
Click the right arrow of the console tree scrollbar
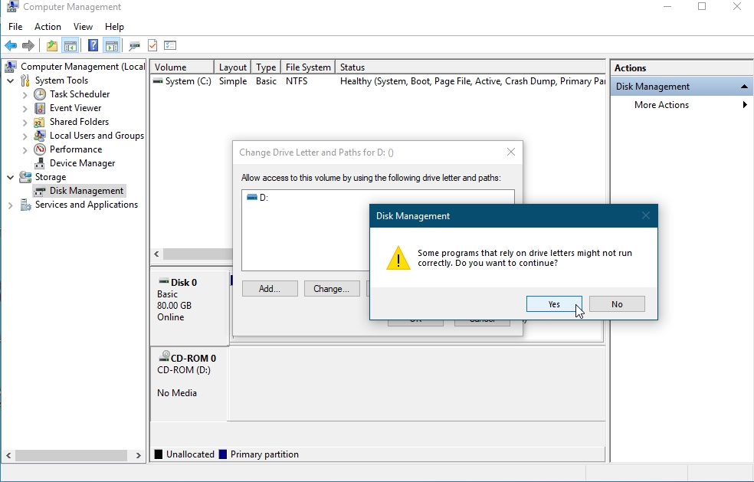[139, 455]
